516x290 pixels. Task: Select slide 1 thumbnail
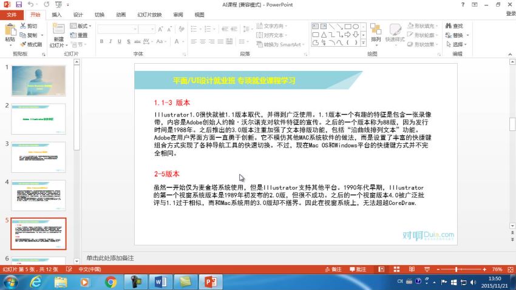point(38,81)
